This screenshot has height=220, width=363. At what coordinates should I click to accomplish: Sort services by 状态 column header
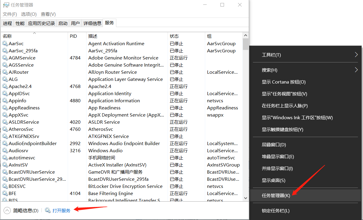(x=186, y=36)
